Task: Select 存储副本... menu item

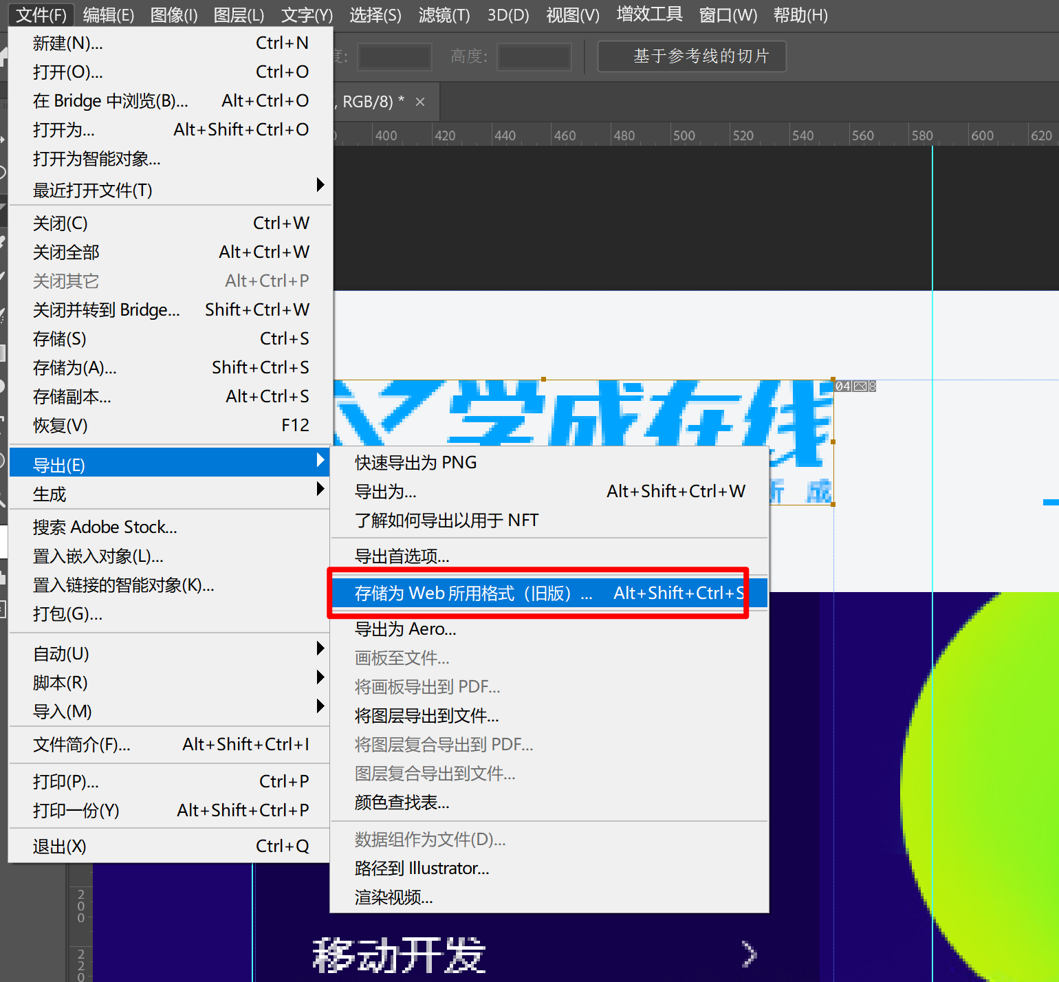Action: (x=171, y=397)
